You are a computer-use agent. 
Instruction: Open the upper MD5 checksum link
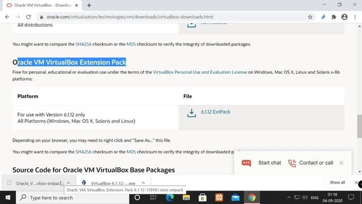[x=131, y=44]
